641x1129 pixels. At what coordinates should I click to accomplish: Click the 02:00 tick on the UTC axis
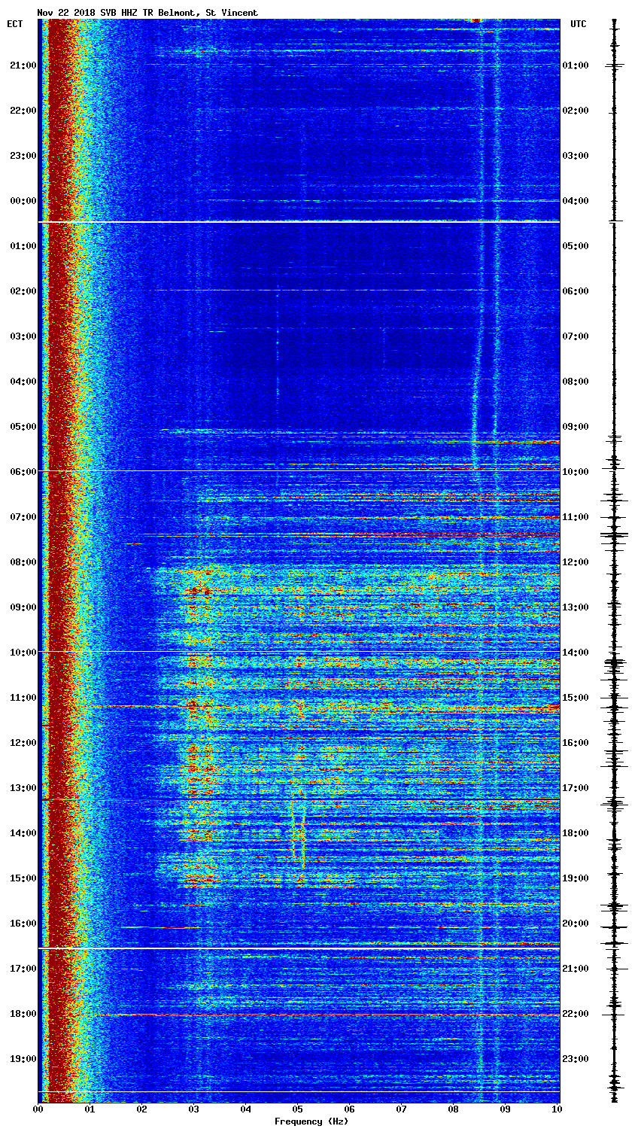point(576,111)
